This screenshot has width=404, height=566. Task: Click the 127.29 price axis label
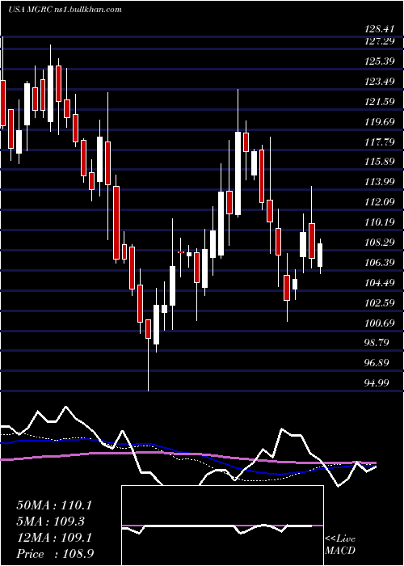(x=378, y=41)
